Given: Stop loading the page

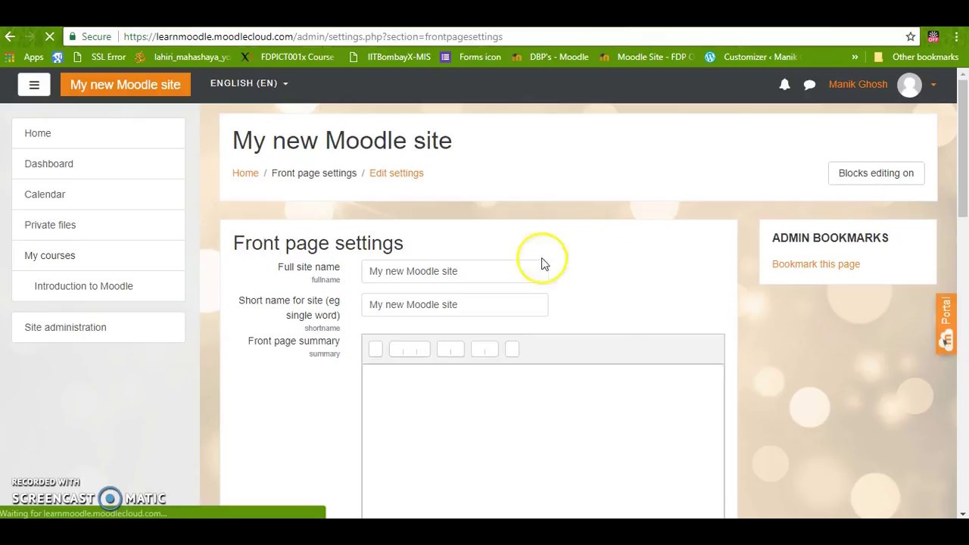Looking at the screenshot, I should [x=49, y=36].
